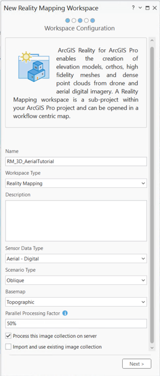Image resolution: width=160 pixels, height=376 pixels.
Task: Open the Sensor Data Type dropdown
Action: coord(76,259)
